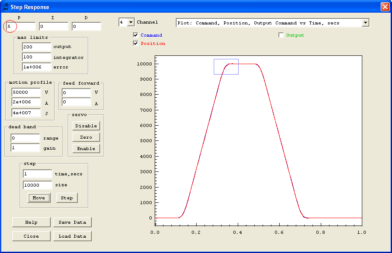The width and height of the screenshot is (392, 253).
Task: Click the Step Response title bar icon
Action: point(5,7)
